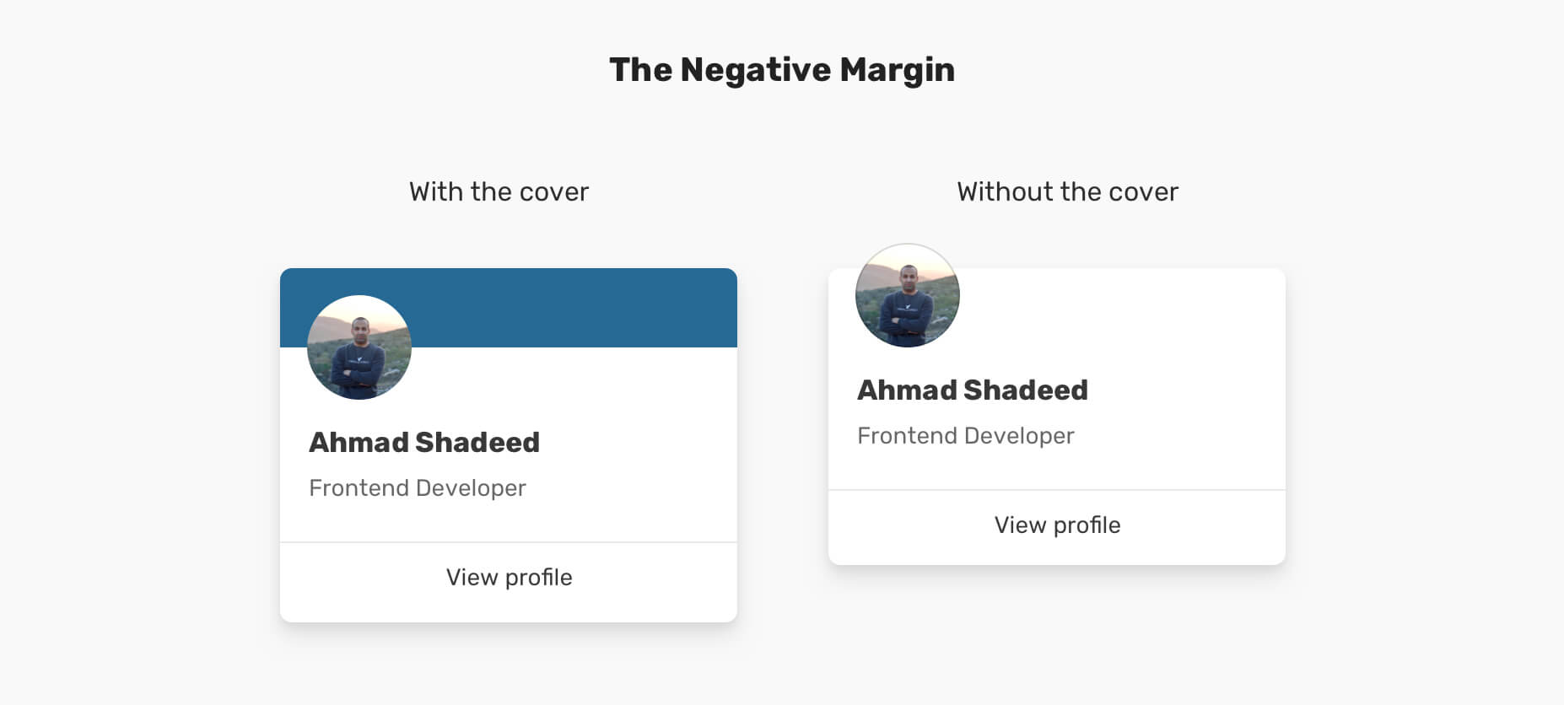
Task: Click Frontend Developer text in the cover card
Action: [418, 488]
